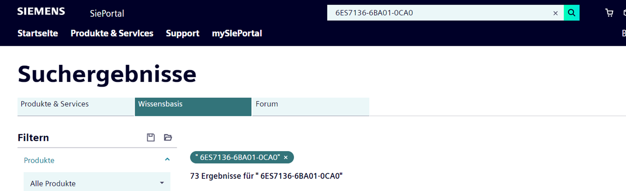The height and width of the screenshot is (191, 626).
Task: Remove the 6ES7136-6BA01-0CA0 chip using its x
Action: coord(286,158)
